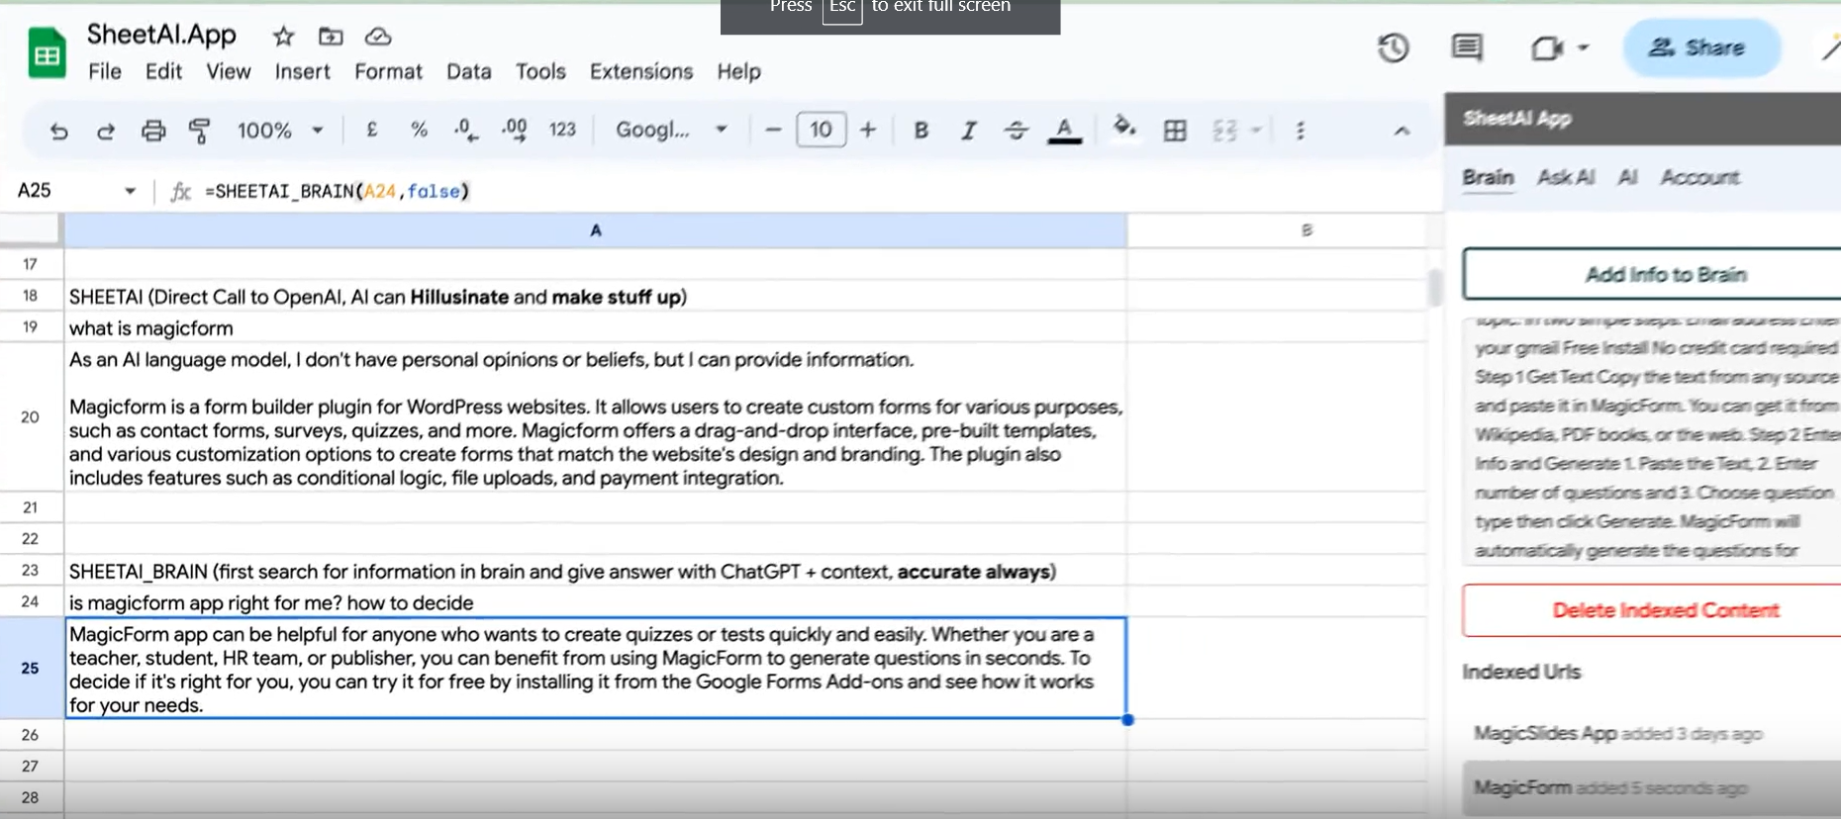This screenshot has width=1841, height=819.
Task: Click the Share button
Action: pyautogui.click(x=1700, y=47)
